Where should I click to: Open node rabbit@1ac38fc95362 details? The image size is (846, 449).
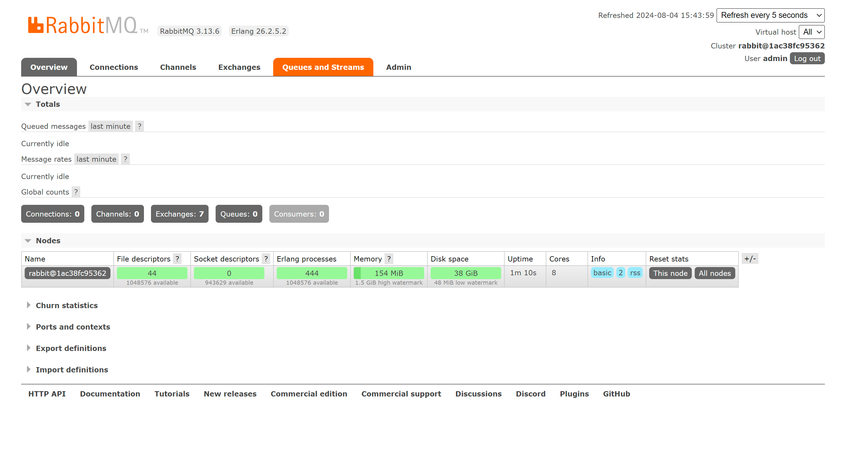pos(67,274)
